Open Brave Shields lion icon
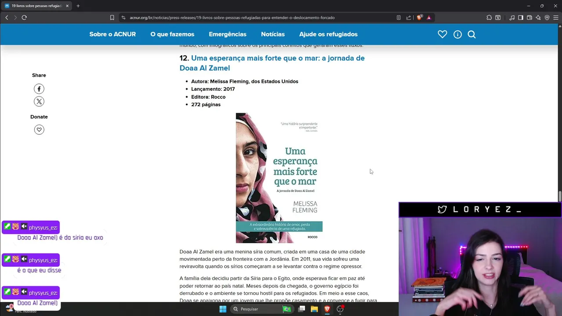This screenshot has width=562, height=316. [419, 18]
